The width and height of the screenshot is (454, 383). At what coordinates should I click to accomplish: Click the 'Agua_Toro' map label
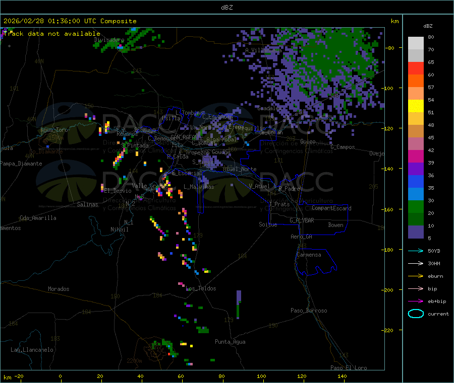54,130
